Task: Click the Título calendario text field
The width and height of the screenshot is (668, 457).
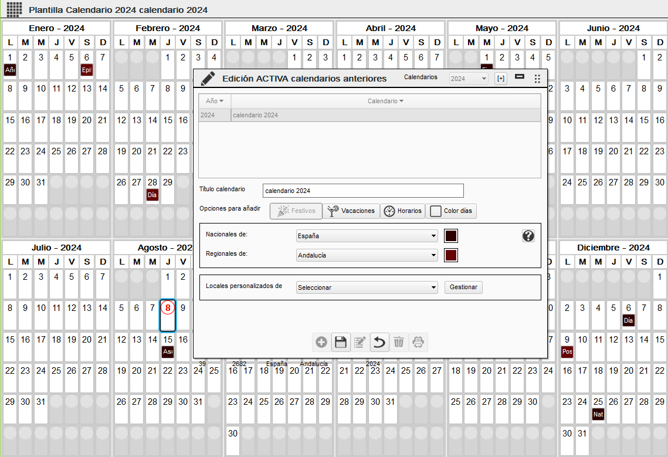Action: pyautogui.click(x=363, y=191)
